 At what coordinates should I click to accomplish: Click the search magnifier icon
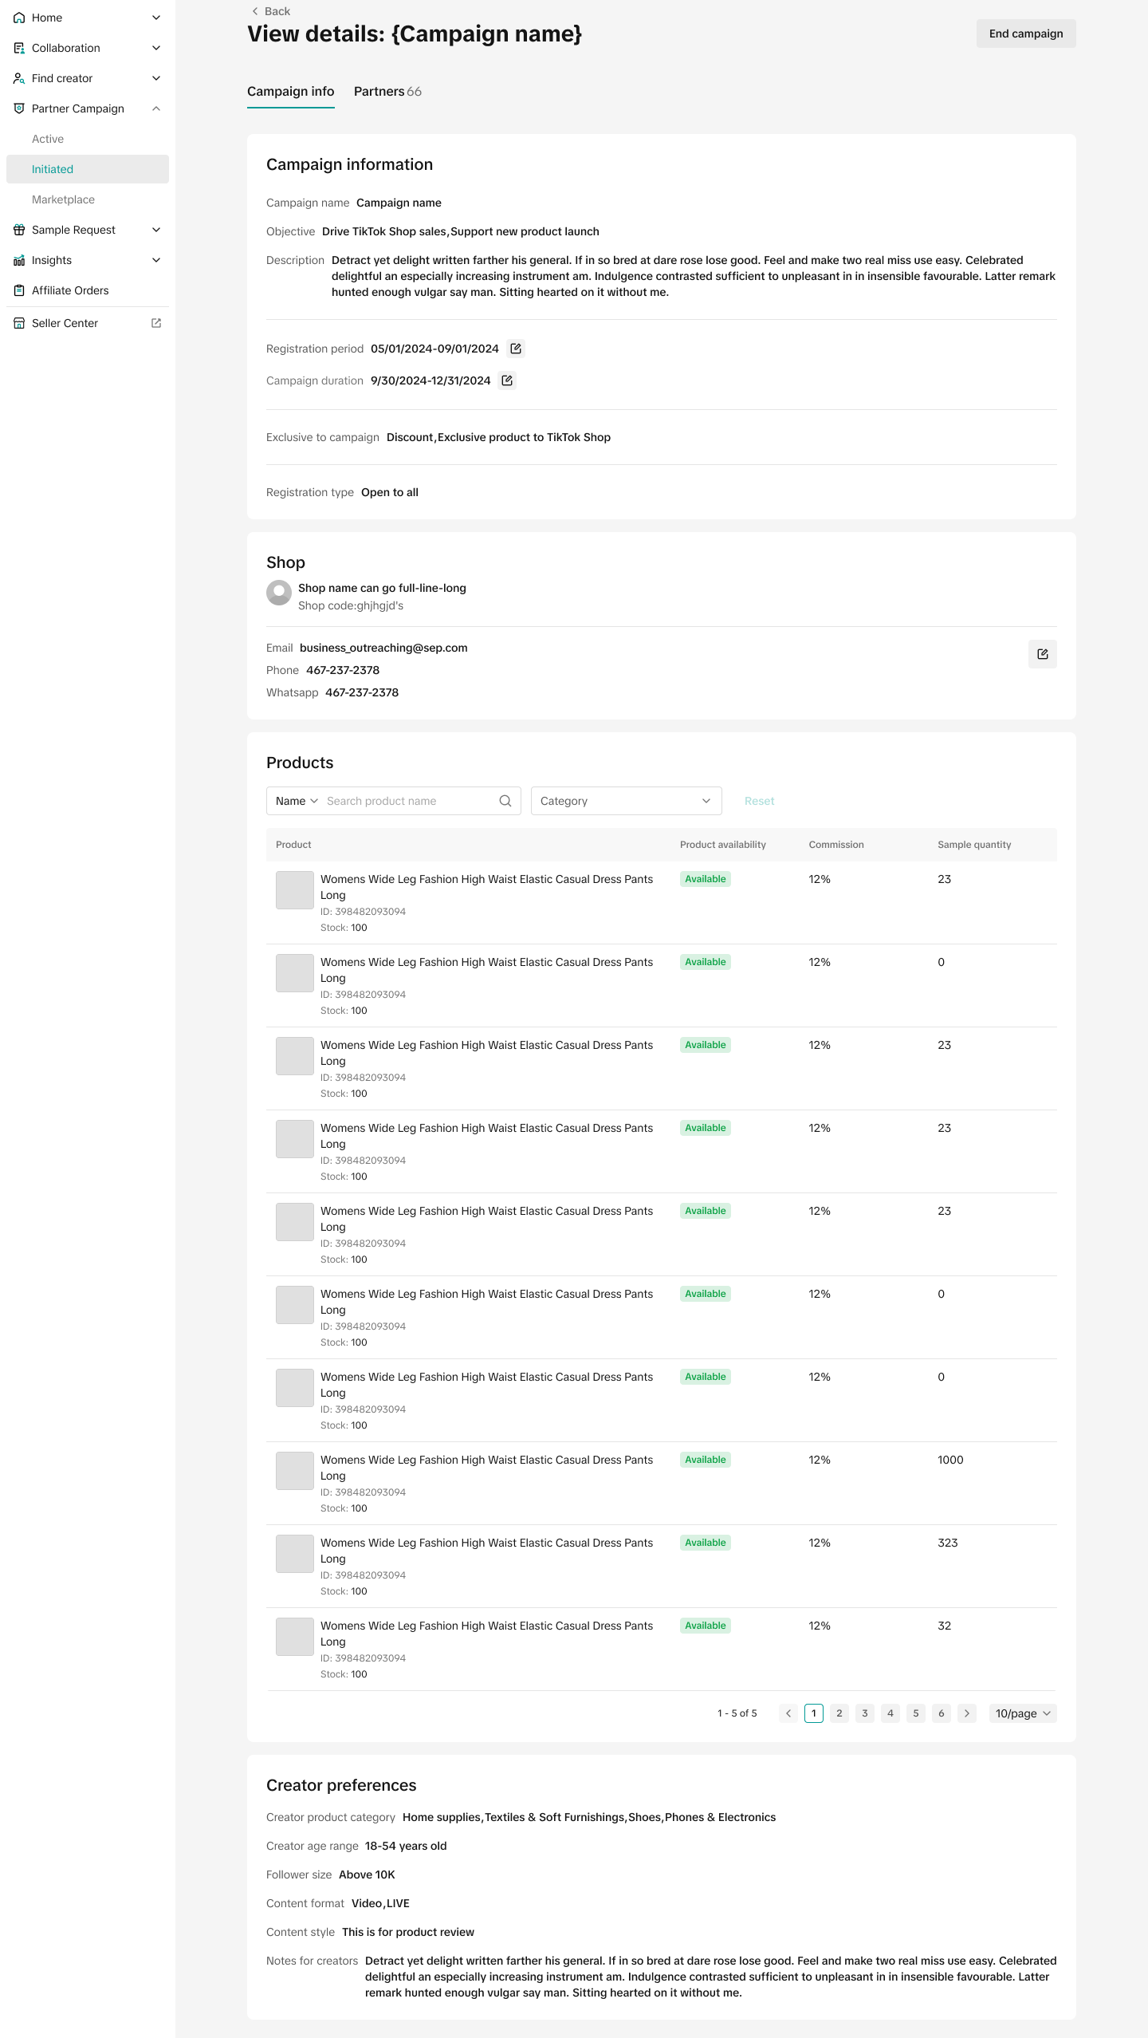(x=505, y=801)
